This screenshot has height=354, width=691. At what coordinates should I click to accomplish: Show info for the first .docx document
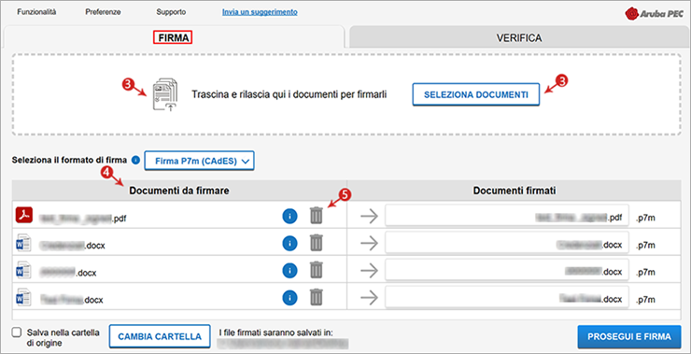pos(289,244)
